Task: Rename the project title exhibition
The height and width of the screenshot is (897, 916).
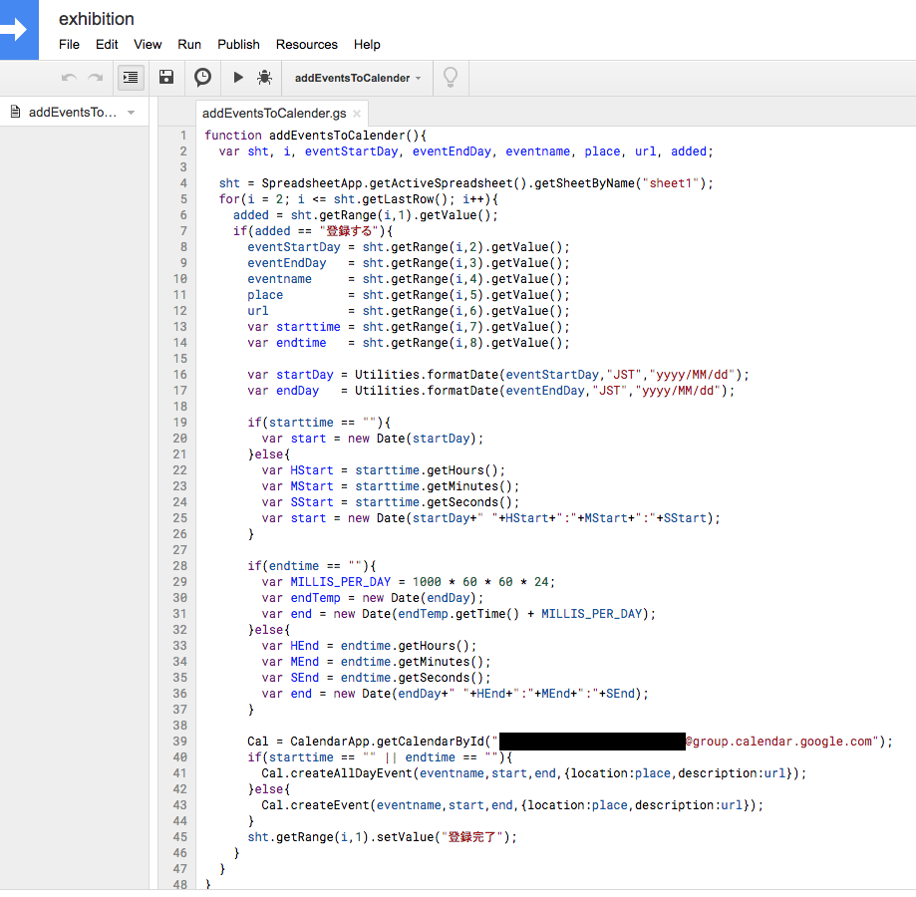Action: [97, 19]
